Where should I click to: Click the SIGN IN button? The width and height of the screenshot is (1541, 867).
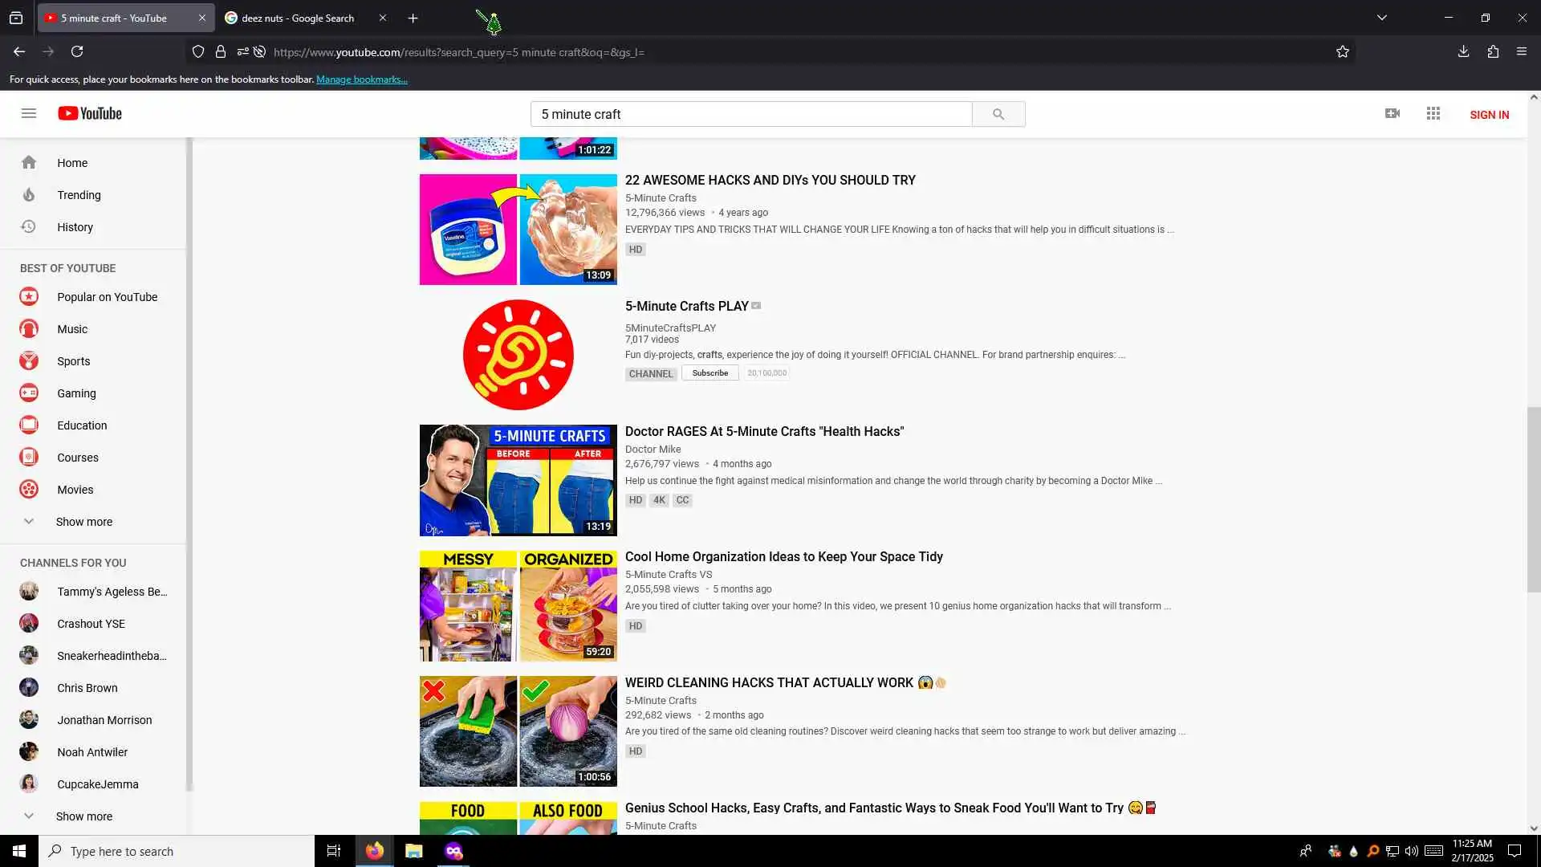click(1489, 115)
